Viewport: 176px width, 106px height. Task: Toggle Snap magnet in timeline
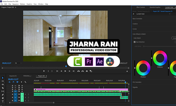pos(13,82)
